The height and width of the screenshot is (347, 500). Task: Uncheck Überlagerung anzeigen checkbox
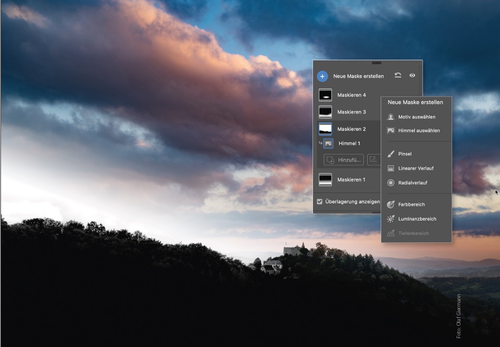(x=319, y=201)
